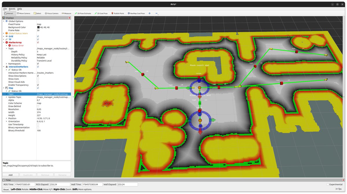Expand the Namespaces entry under MarkerArray
Image resolution: width=347 pixels, height=194 pixels.
point(6,64)
